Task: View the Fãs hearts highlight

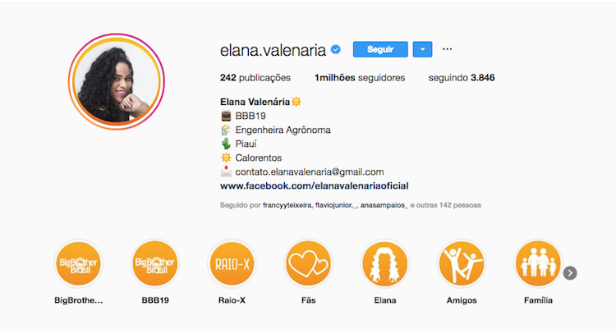Action: (308, 263)
